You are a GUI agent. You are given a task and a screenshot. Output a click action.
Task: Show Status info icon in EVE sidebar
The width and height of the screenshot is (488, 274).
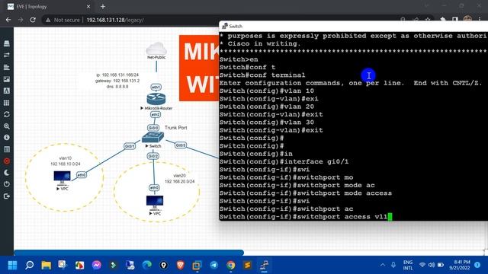(x=7, y=137)
